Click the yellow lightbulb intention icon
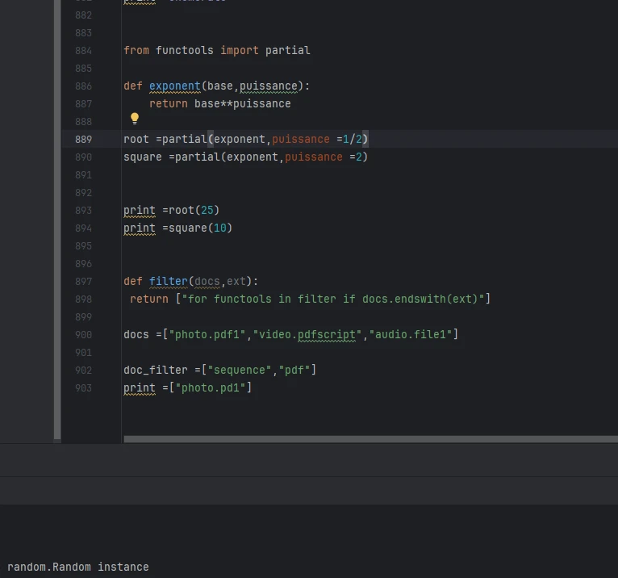This screenshot has width=618, height=578. (x=135, y=119)
